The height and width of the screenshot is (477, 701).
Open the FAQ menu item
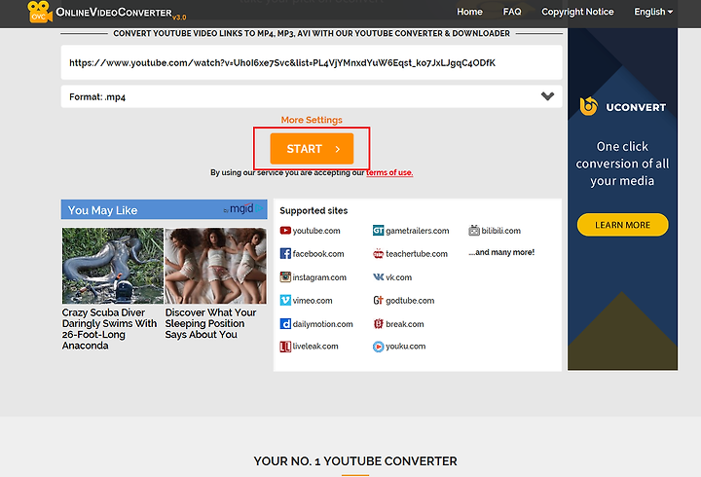(512, 12)
